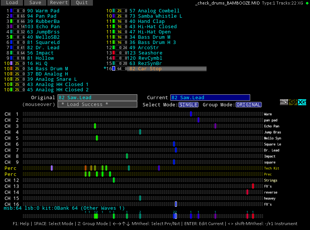Click the color swatch beside Warm Pad

coord(11,11)
